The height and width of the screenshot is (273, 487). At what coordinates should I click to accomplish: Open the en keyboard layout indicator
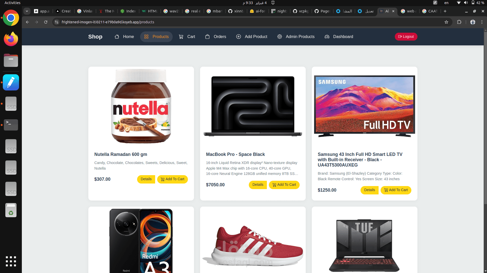[446, 3]
